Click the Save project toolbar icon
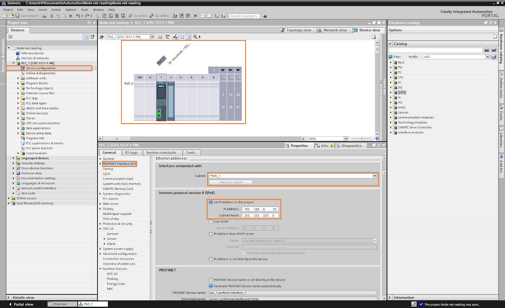This screenshot has width=505, height=308. [18, 16]
